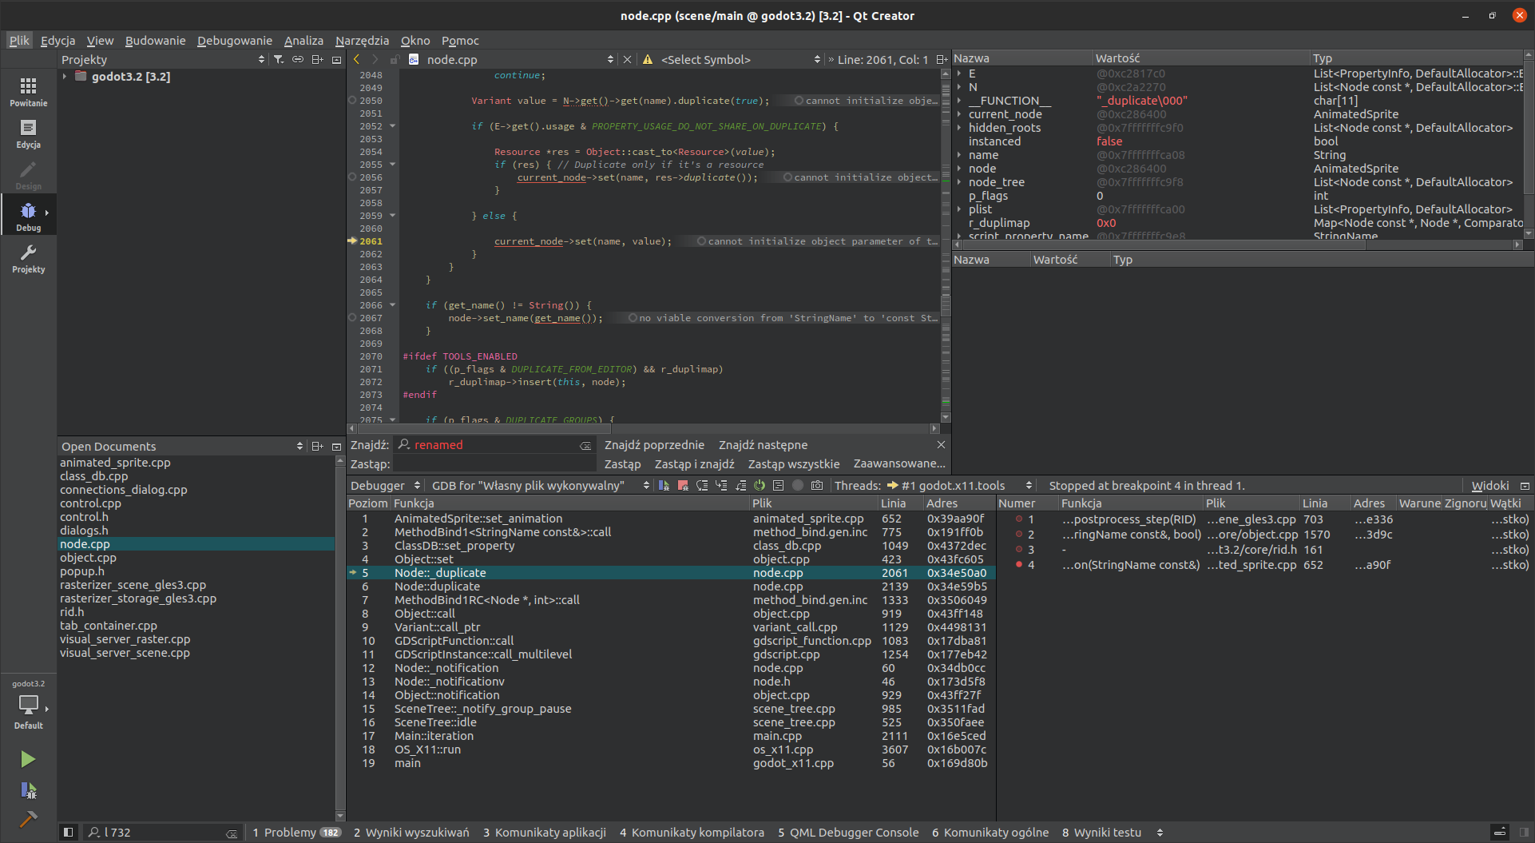The height and width of the screenshot is (843, 1535).
Task: Click the Zaawansowane... button
Action: (899, 464)
